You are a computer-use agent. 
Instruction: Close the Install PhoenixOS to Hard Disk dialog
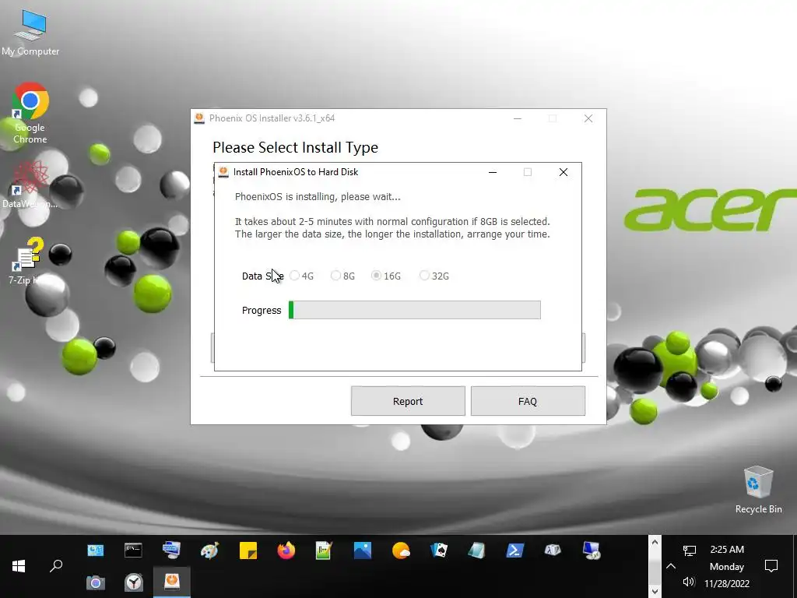(564, 172)
